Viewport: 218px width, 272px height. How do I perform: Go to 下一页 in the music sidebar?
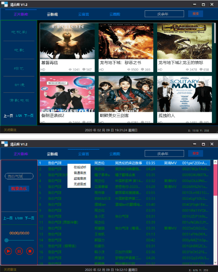tap(30, 218)
